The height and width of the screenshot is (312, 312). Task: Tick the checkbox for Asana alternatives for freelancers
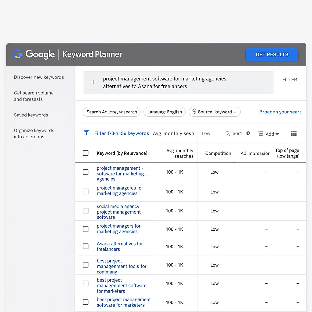click(x=86, y=246)
